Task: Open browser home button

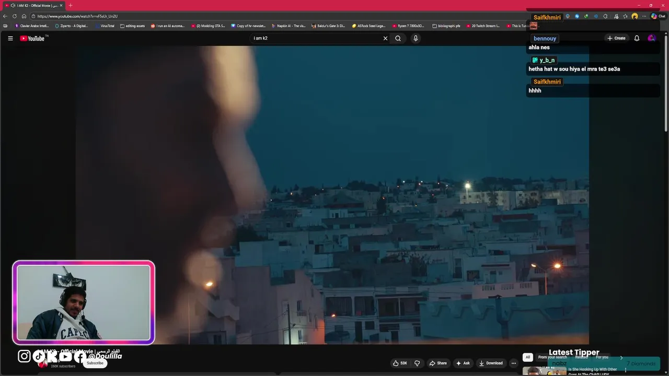Action: [24, 16]
